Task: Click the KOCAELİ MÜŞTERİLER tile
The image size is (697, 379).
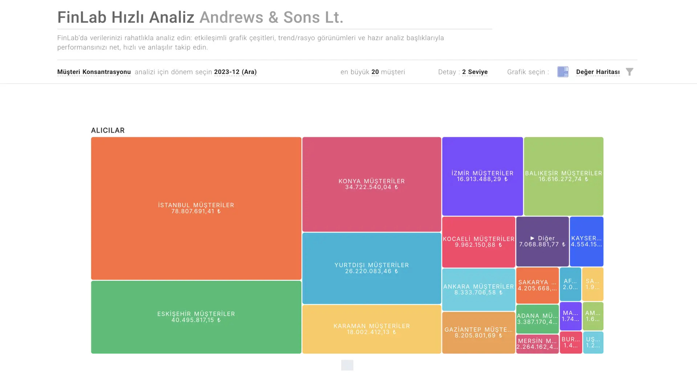Action: (x=478, y=242)
